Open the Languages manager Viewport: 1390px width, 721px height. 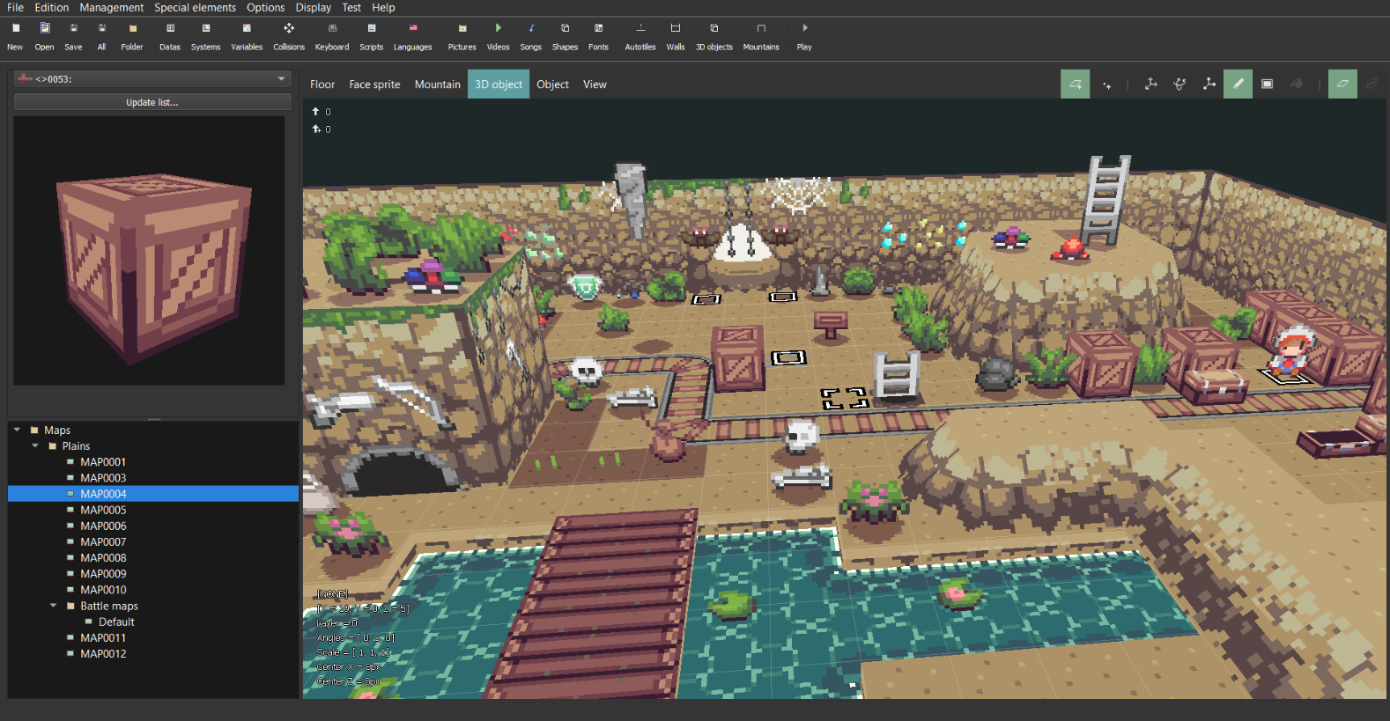(x=412, y=36)
